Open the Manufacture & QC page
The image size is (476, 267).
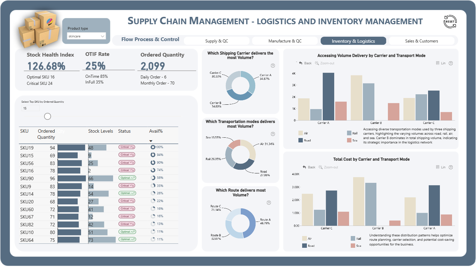(x=285, y=41)
